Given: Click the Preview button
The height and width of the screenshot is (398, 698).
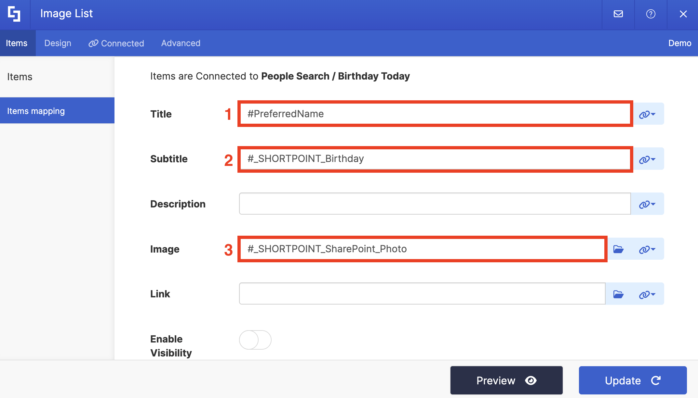Looking at the screenshot, I should click(x=506, y=380).
